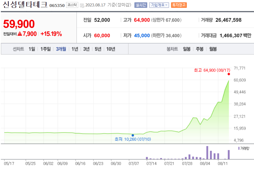Select the 1주일 line chart tab
The image size is (254, 172).
(45, 49)
